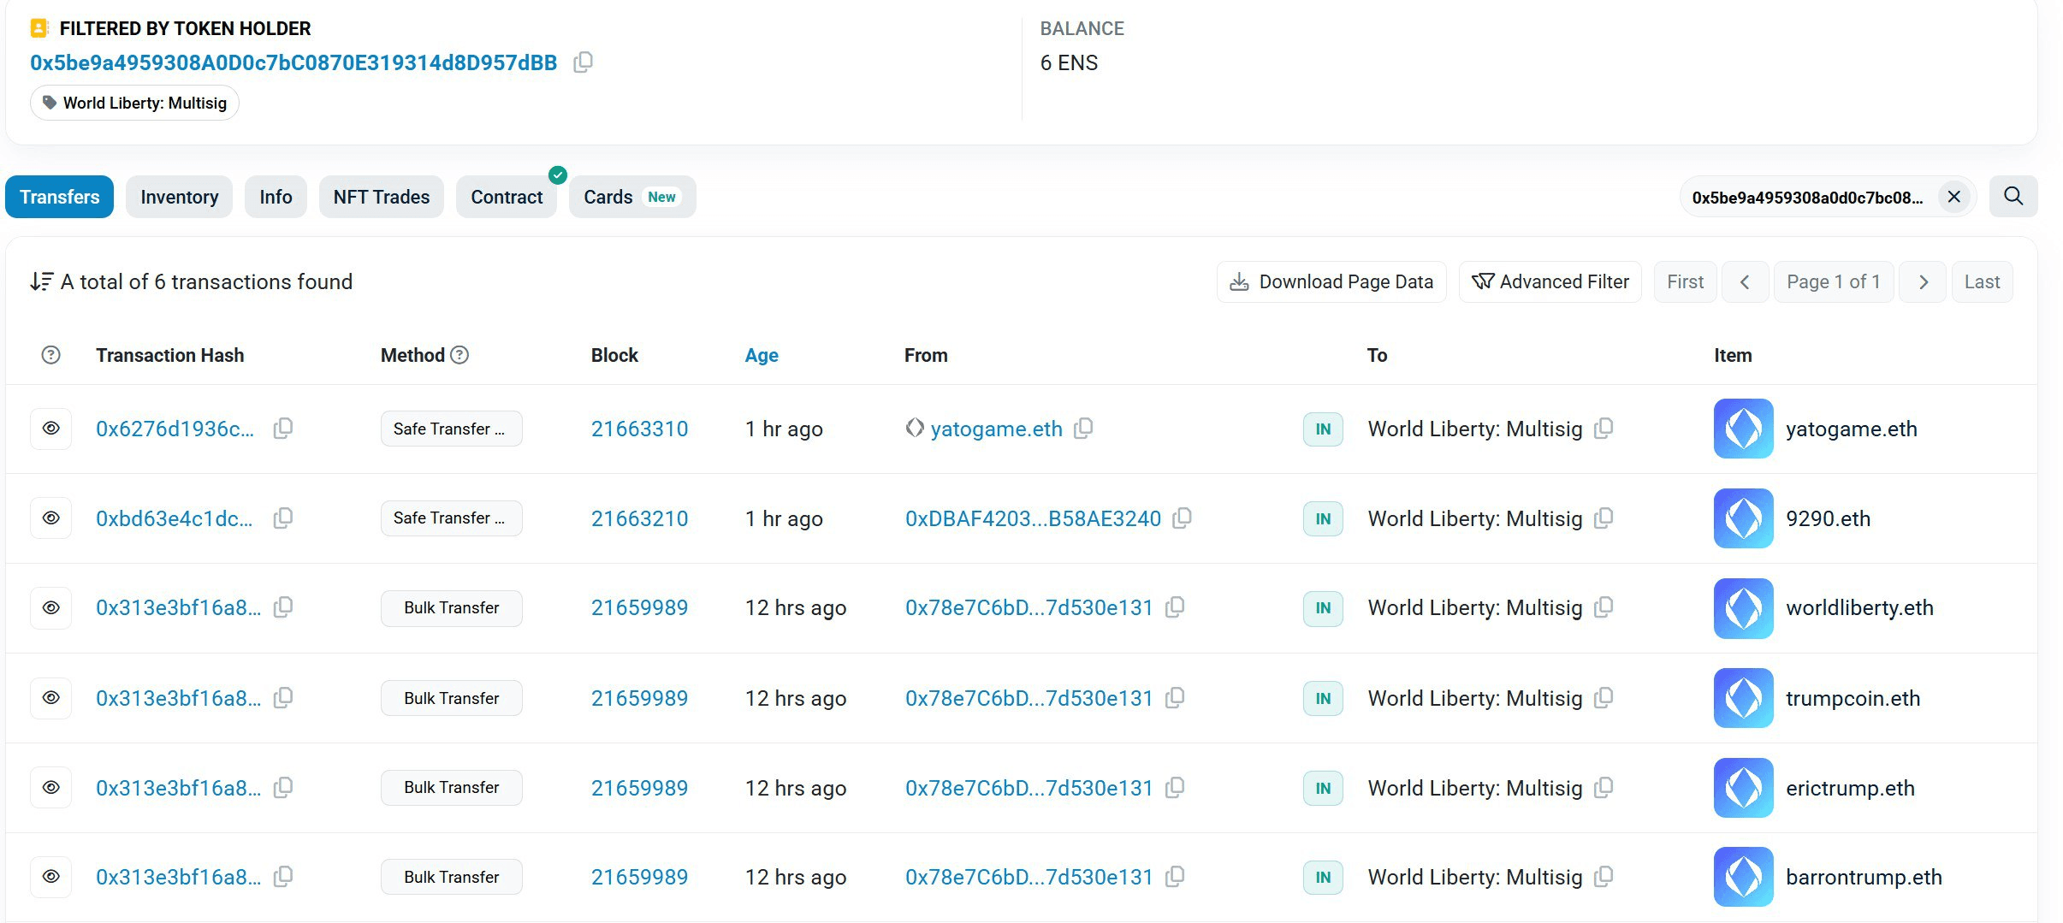Open transaction 0xbd63e4c1dc... hash link
Image resolution: width=2063 pixels, height=923 pixels.
175,518
